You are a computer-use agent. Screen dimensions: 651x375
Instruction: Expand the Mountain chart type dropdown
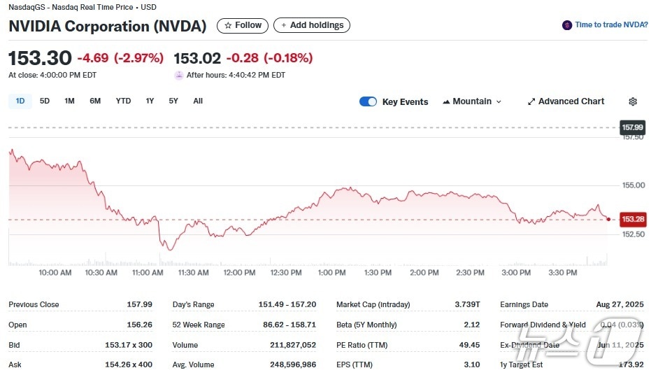click(499, 101)
